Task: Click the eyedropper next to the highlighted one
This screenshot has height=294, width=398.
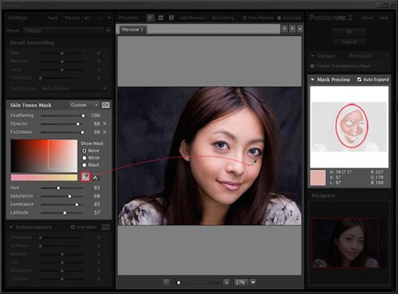Action: (x=95, y=177)
